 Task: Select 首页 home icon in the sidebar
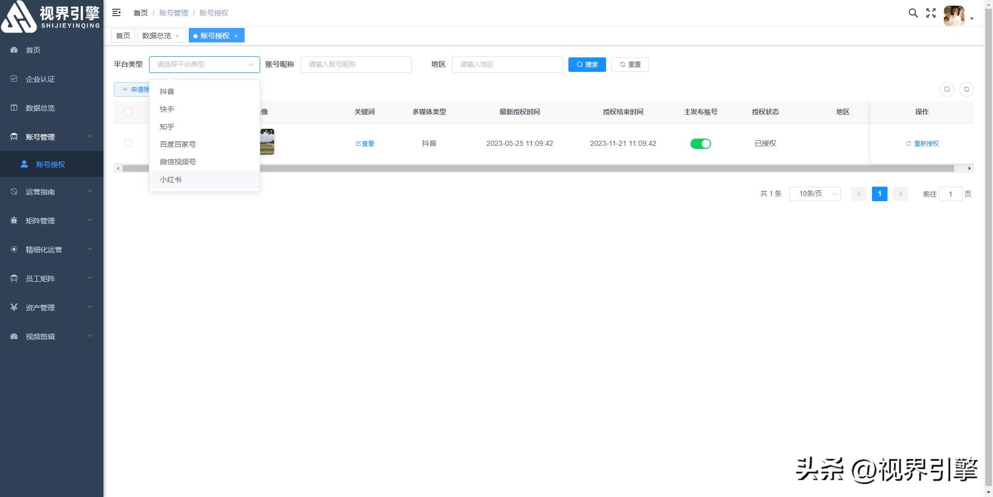pos(13,50)
